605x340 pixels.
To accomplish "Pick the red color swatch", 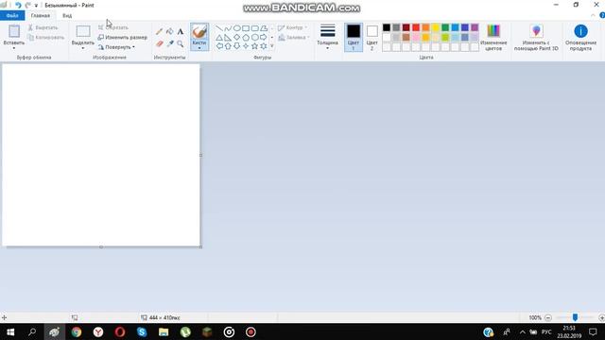I will (416, 27).
